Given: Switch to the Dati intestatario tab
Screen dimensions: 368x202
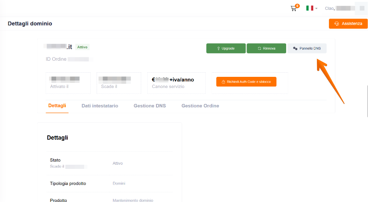Looking at the screenshot, I should [x=100, y=106].
